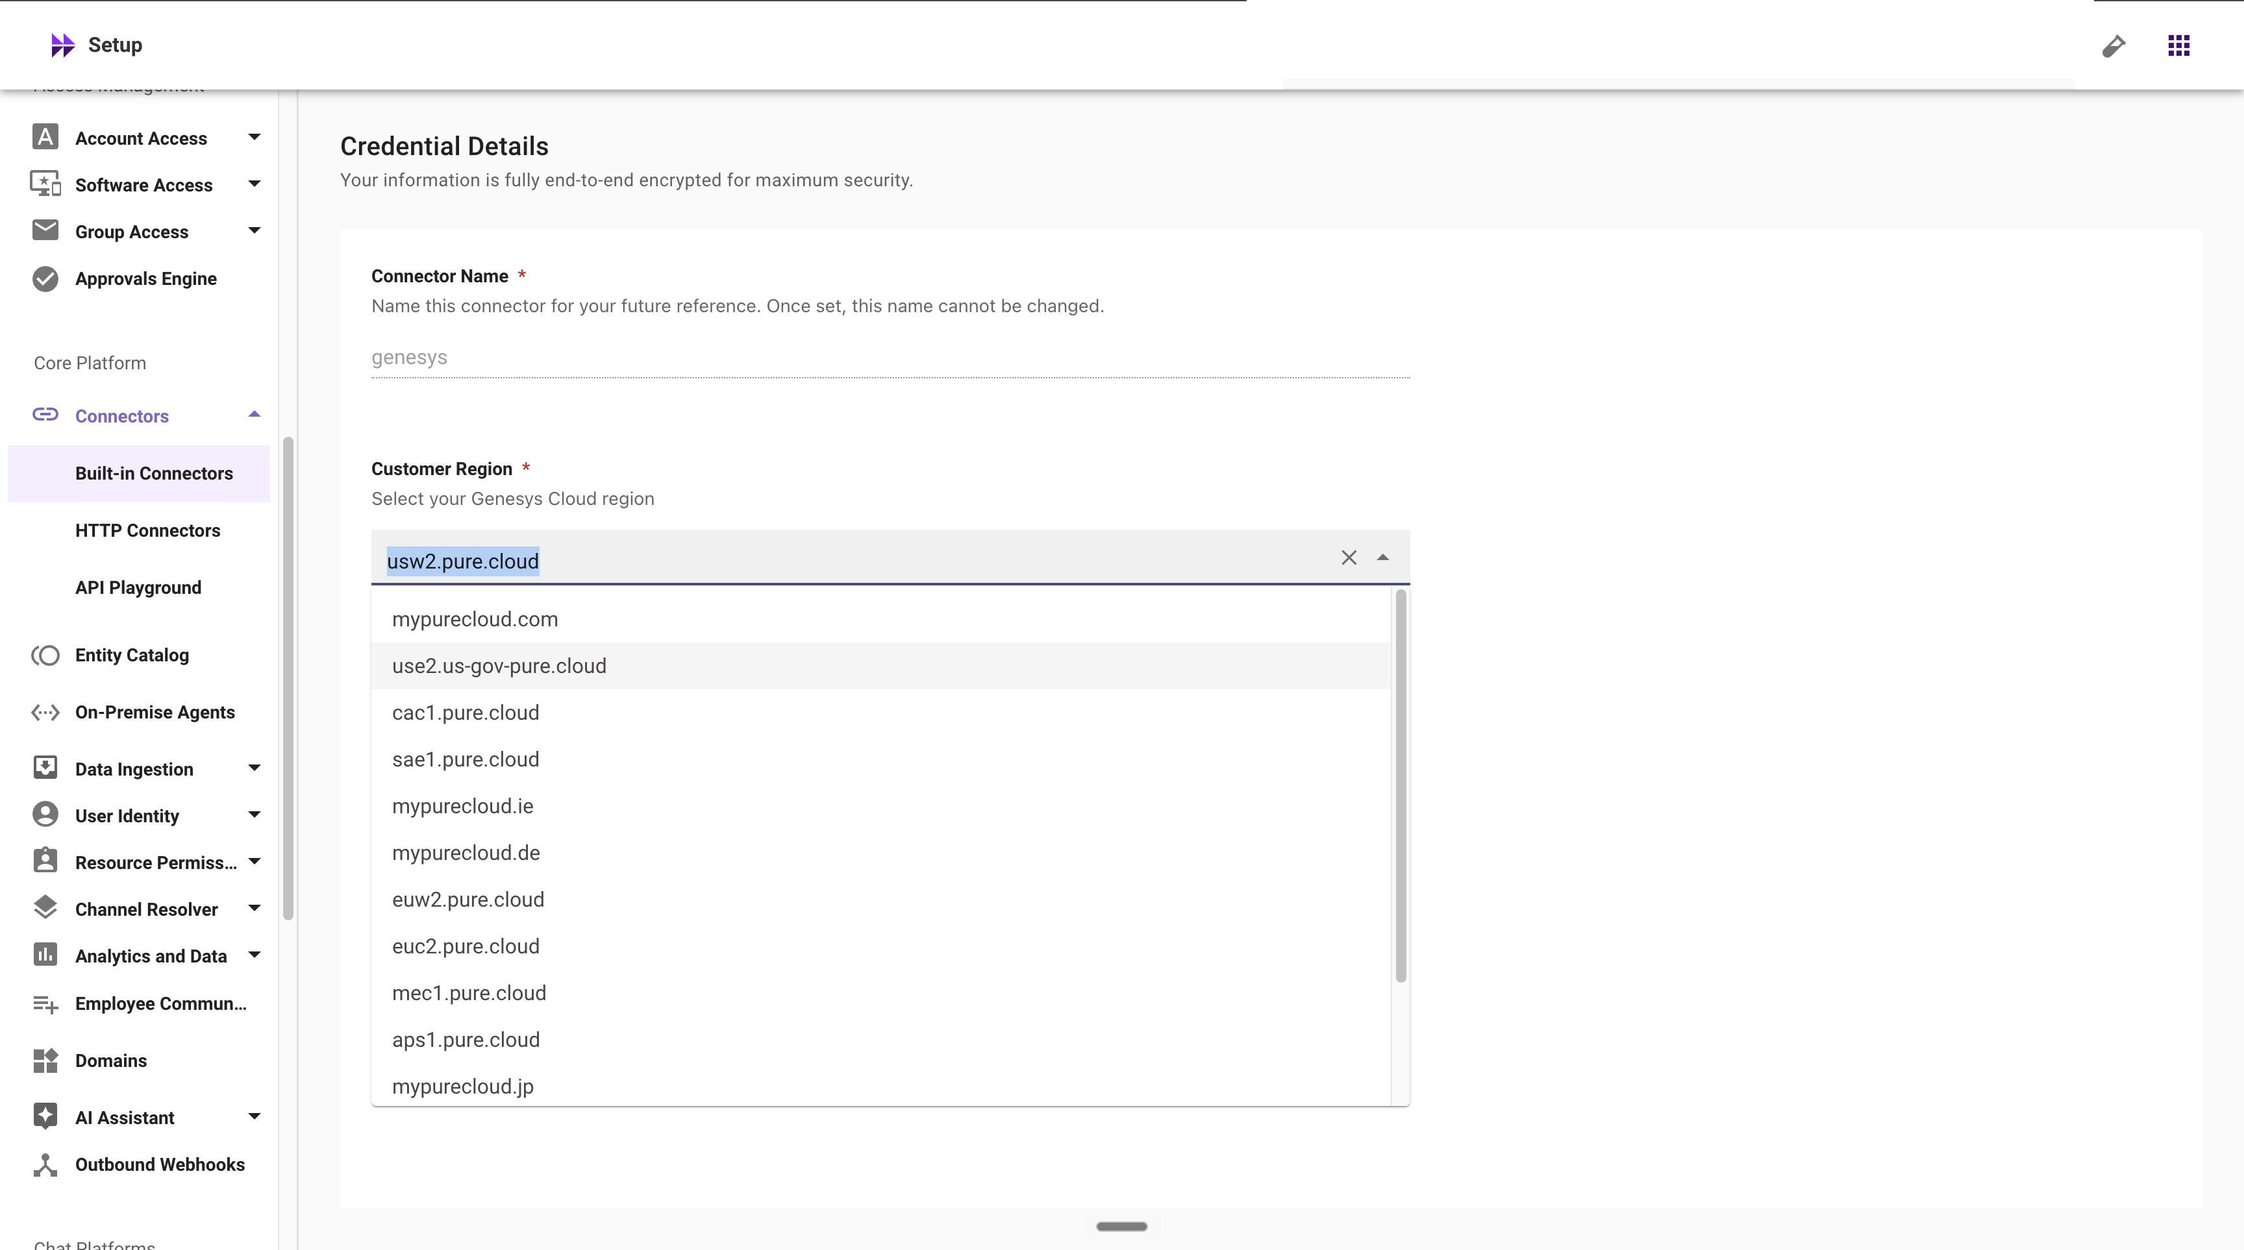Open the On-Premise Agents page
The image size is (2244, 1250).
coord(155,712)
